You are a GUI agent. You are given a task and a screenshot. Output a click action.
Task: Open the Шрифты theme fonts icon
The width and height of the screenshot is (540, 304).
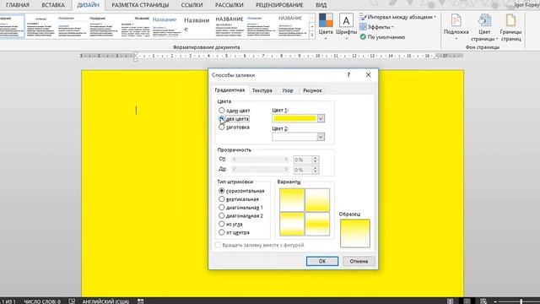(346, 20)
